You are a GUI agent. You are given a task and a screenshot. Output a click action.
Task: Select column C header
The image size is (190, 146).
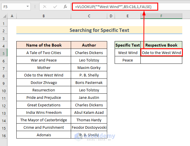pyautogui.click(x=89, y=16)
